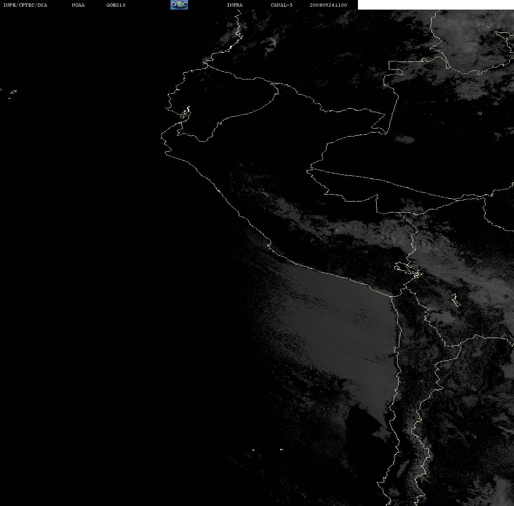
Task: Select the gray stratus cloud deck offshore
Action: 344,338
